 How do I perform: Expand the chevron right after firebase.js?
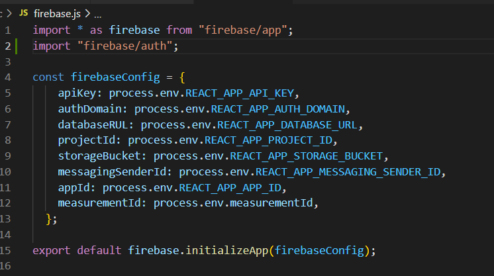coord(87,13)
